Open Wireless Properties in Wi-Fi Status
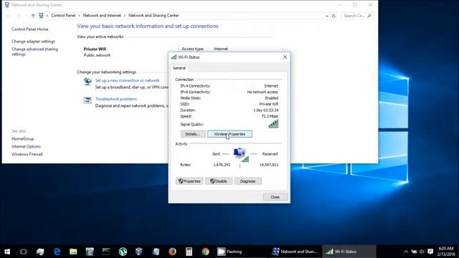This screenshot has width=459, height=258. 229,134
